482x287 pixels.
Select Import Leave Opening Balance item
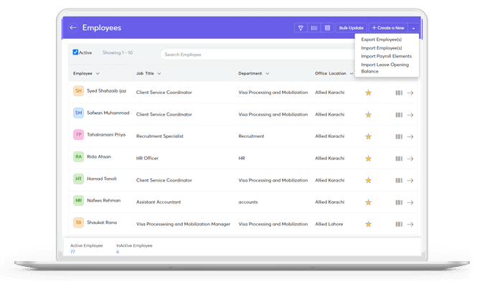(x=385, y=68)
